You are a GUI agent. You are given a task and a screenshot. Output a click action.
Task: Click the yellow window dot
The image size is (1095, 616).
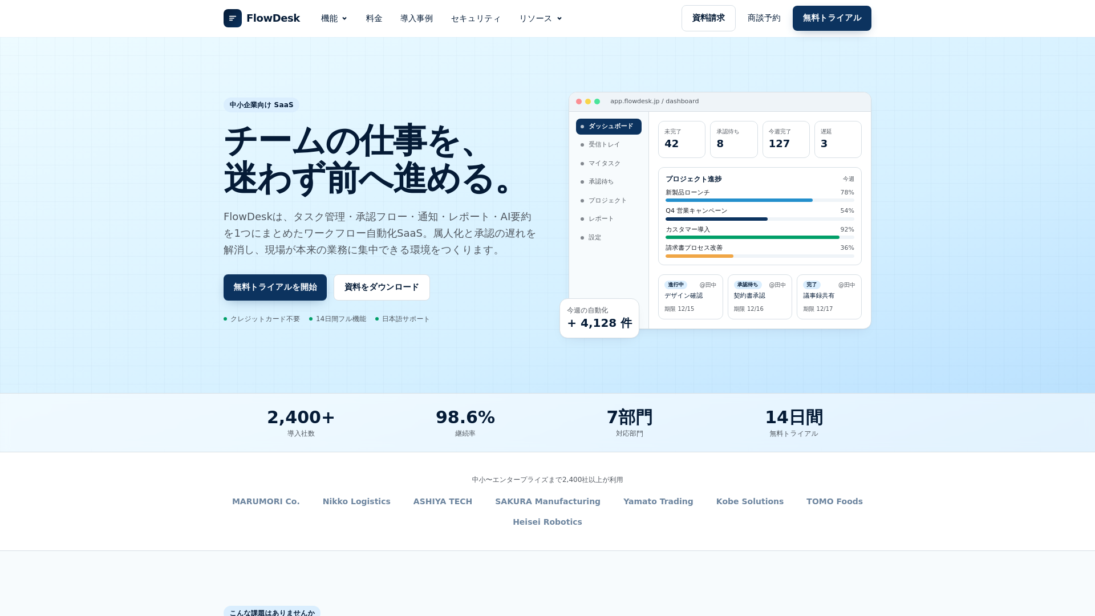click(x=588, y=102)
